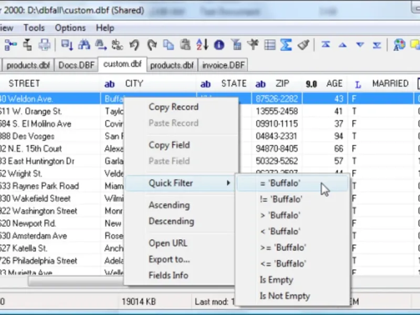Apply filter <= 'Buffalo'
The width and height of the screenshot is (420, 315).
292,264
